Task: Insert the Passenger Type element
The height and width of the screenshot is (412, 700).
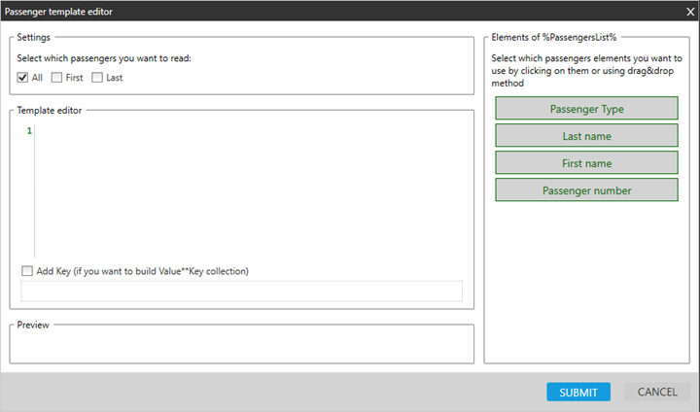Action: click(x=586, y=109)
